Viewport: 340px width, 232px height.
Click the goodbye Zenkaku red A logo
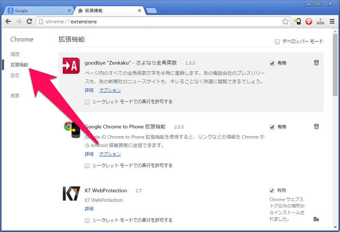pos(71,66)
